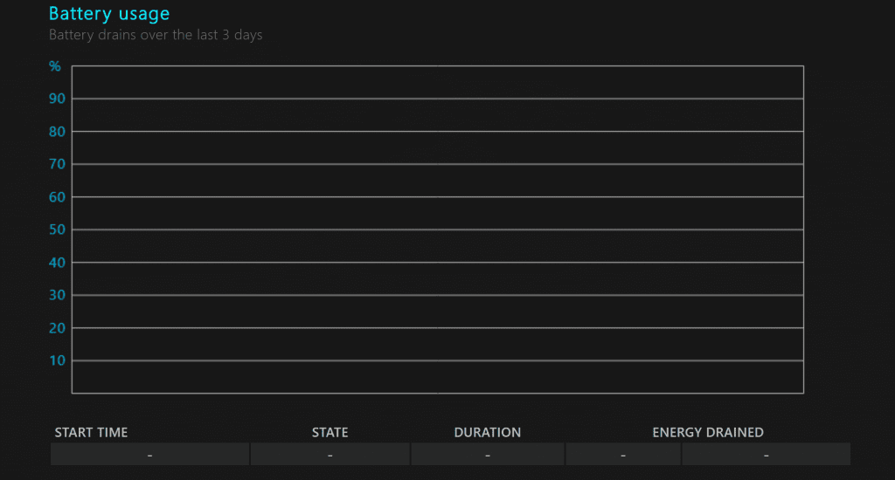This screenshot has height=480, width=895.
Task: Click the 70 percent axis label
Action: [58, 164]
